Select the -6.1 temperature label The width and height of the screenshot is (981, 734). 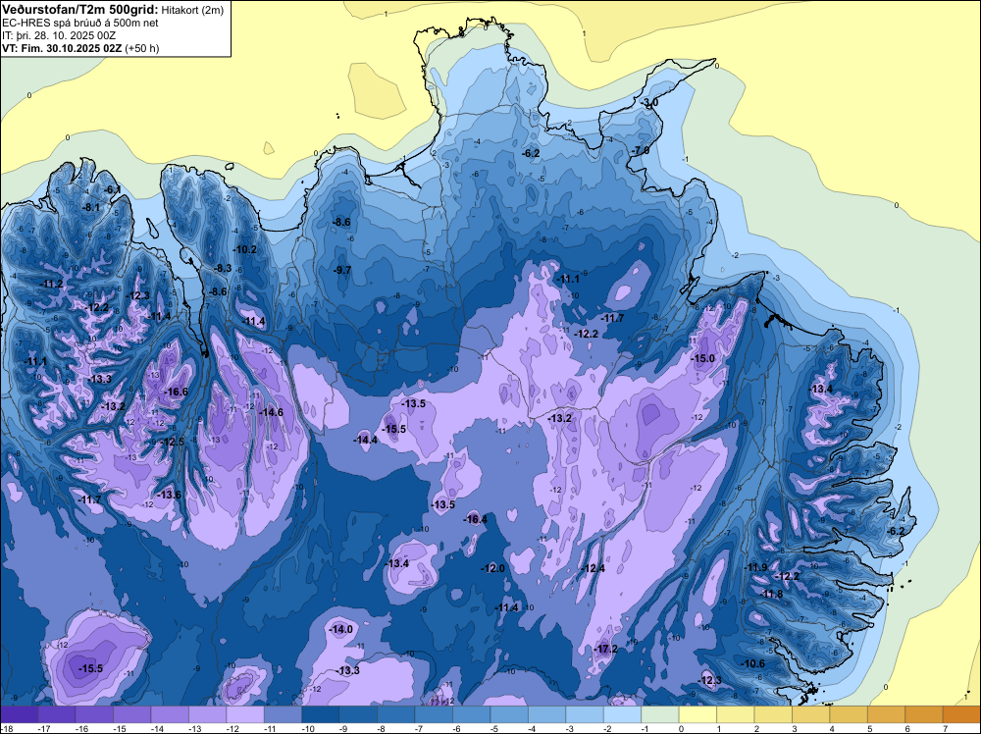click(112, 189)
